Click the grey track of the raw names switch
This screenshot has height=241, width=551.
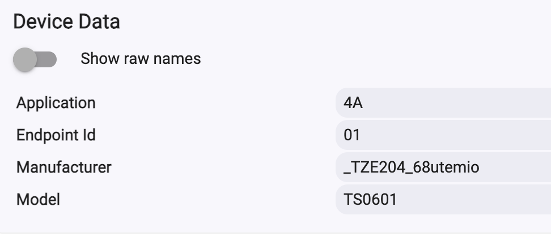[x=48, y=59]
